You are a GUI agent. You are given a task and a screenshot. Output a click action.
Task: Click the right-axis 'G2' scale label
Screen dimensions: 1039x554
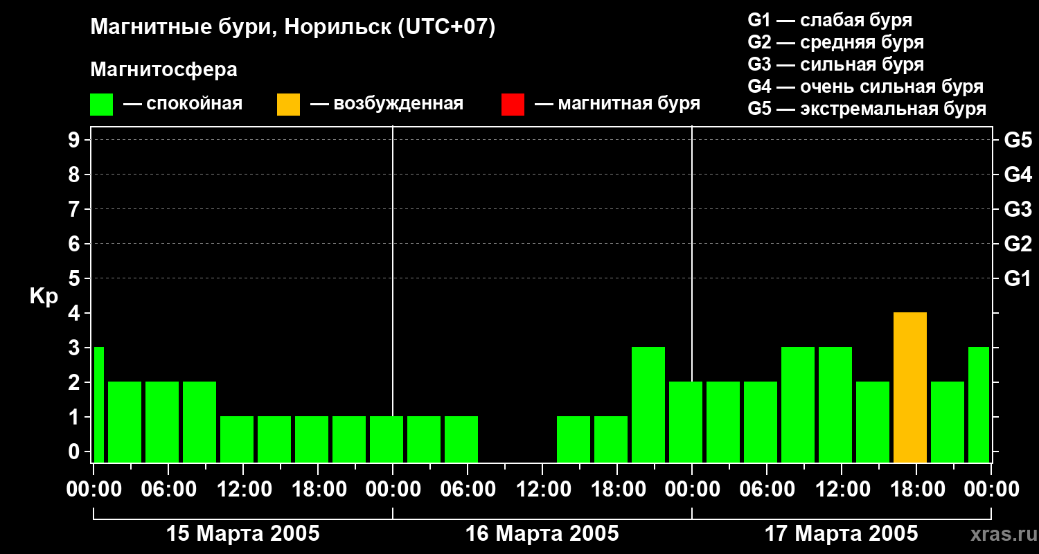point(1018,244)
